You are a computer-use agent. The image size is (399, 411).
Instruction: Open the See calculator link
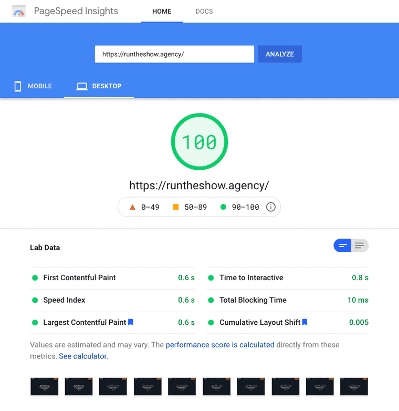click(83, 356)
